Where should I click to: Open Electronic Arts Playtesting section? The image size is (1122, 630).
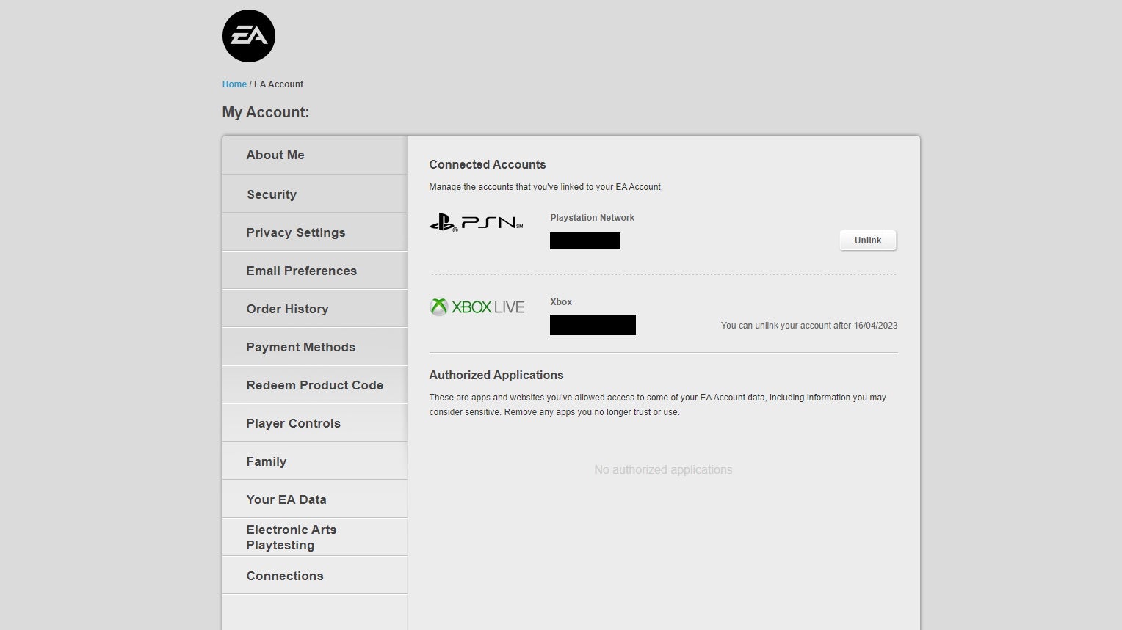click(x=292, y=537)
